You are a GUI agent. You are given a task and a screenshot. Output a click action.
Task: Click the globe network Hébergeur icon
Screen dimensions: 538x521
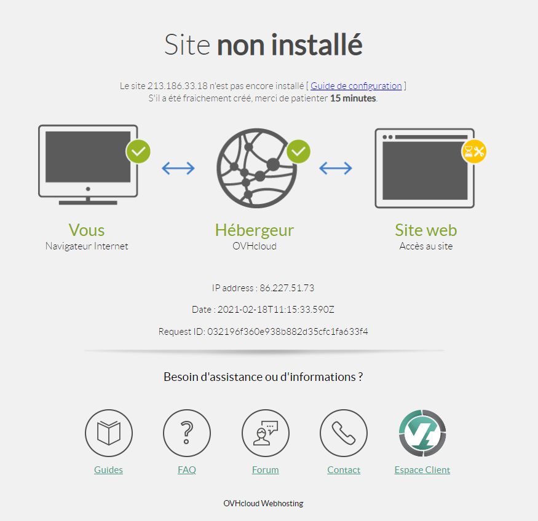coord(256,168)
